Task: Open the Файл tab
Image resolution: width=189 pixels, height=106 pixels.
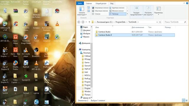Action: click(x=80, y=3)
